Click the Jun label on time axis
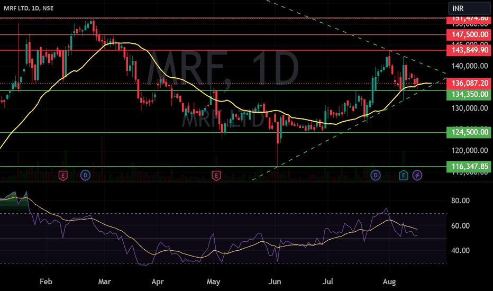493x291 pixels. [275, 281]
